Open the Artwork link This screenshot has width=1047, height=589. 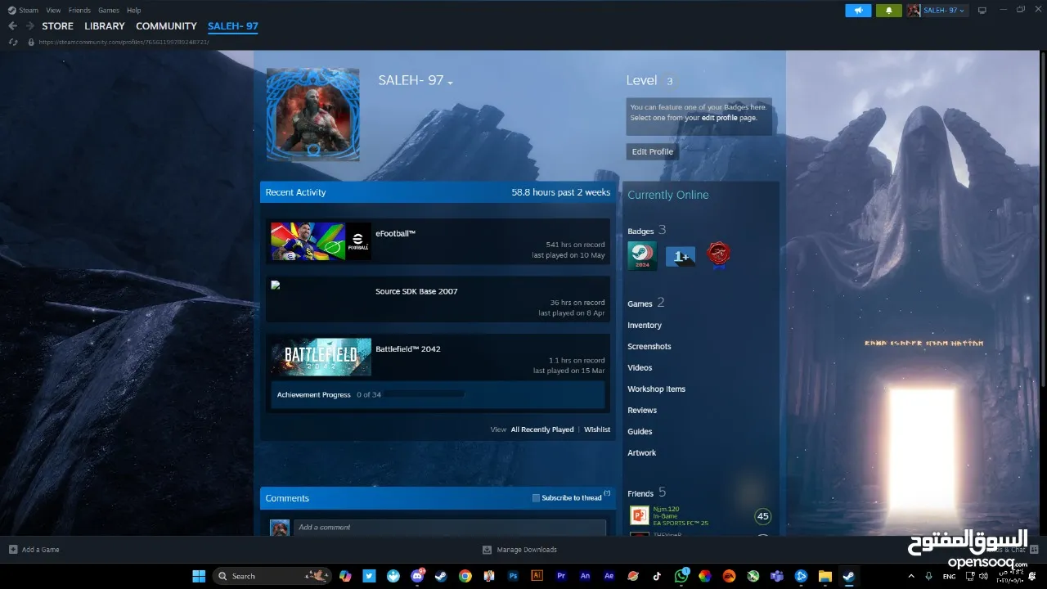tap(641, 453)
